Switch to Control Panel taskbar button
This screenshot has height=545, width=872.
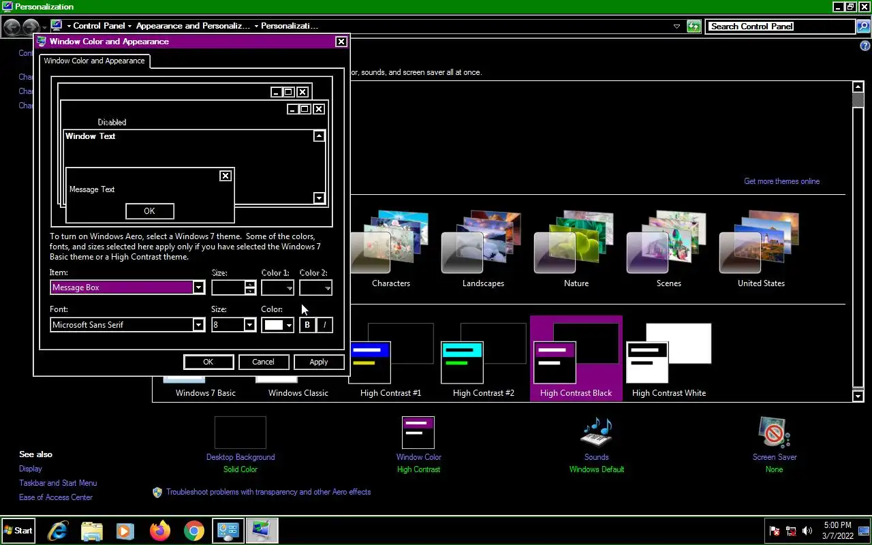pyautogui.click(x=228, y=531)
